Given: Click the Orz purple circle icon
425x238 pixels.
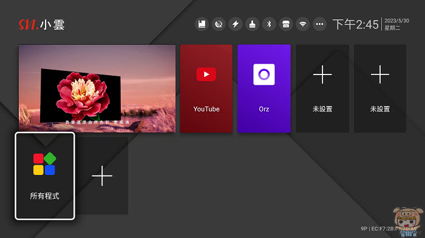Looking at the screenshot, I should click(x=264, y=74).
